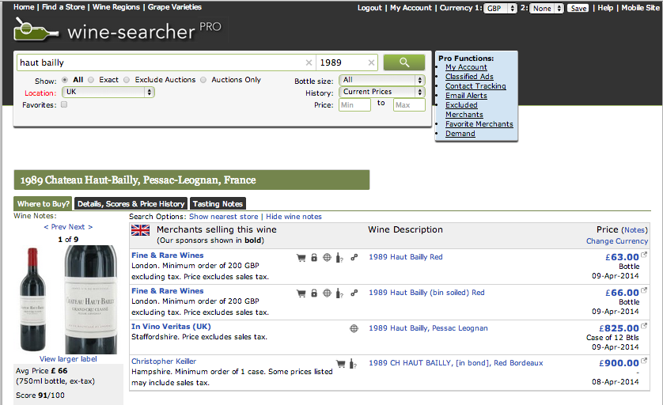
Task: Click UK flag icon in merchants header
Action: pyautogui.click(x=140, y=230)
